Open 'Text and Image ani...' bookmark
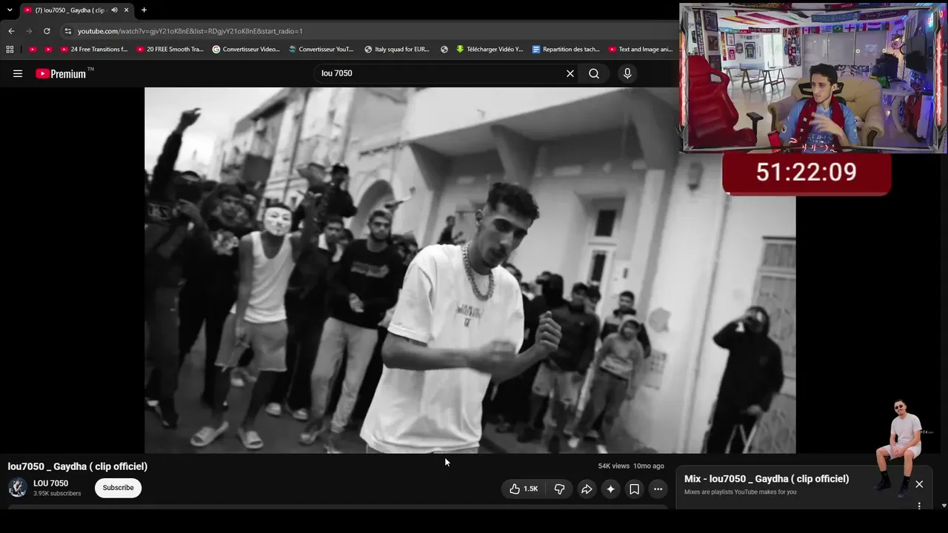This screenshot has width=948, height=533. click(641, 50)
